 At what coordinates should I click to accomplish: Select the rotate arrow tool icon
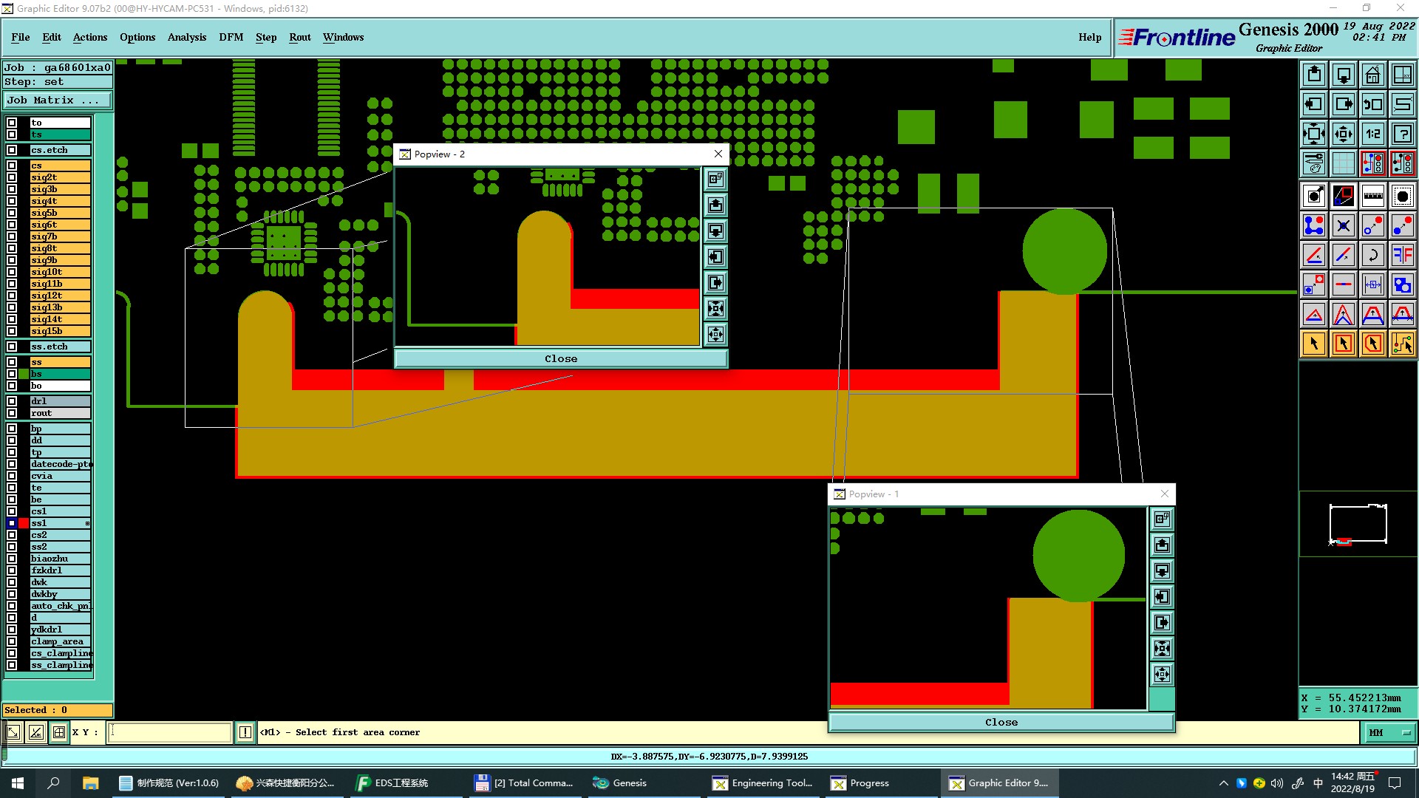(x=1372, y=255)
